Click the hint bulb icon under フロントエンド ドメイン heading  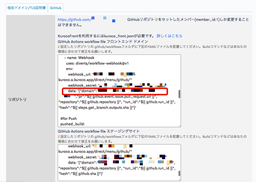point(59,47)
